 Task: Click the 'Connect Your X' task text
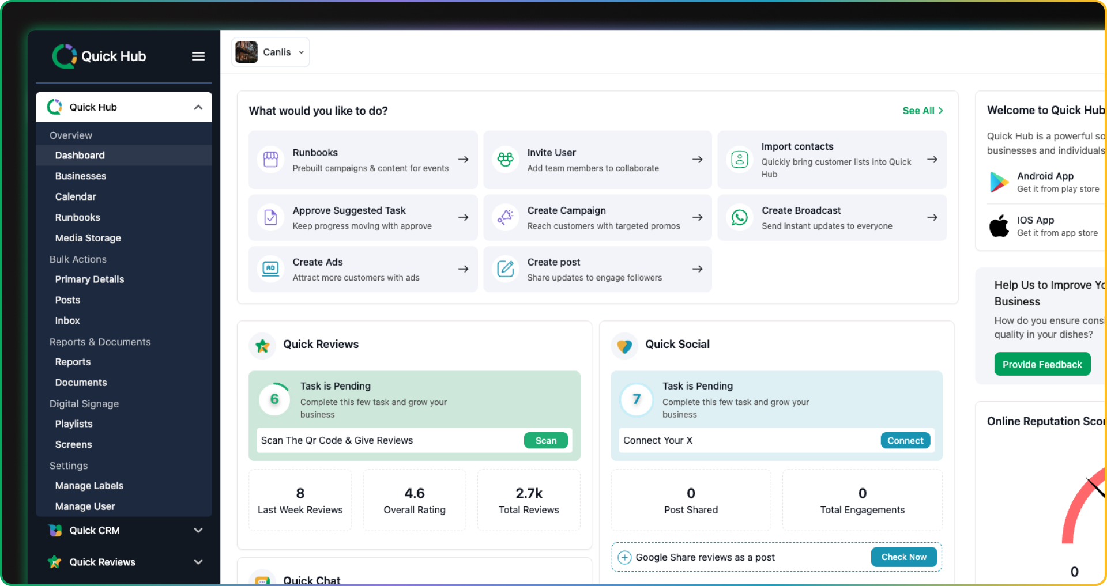click(658, 440)
